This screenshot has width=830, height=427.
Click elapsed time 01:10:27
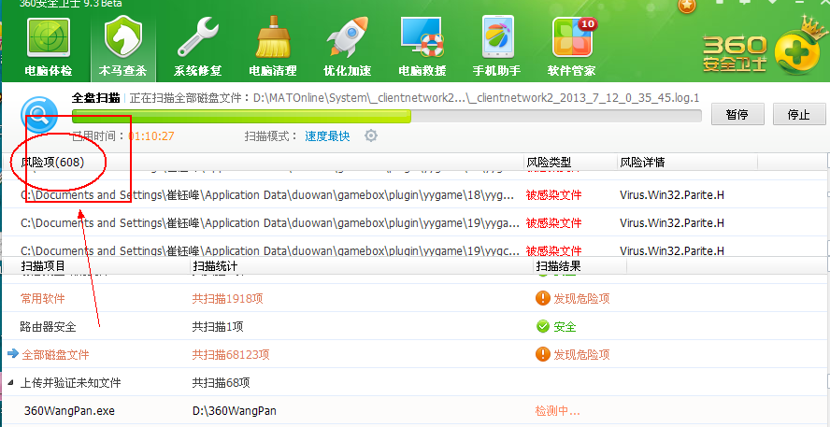(151, 136)
